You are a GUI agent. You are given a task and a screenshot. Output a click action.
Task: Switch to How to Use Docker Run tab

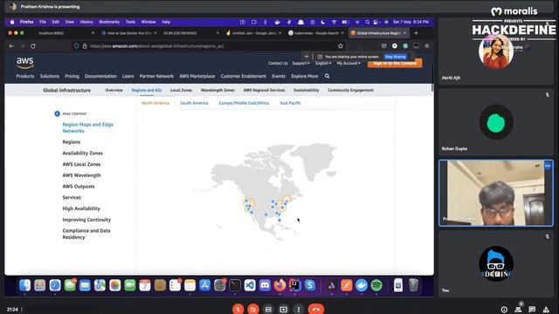coord(129,33)
